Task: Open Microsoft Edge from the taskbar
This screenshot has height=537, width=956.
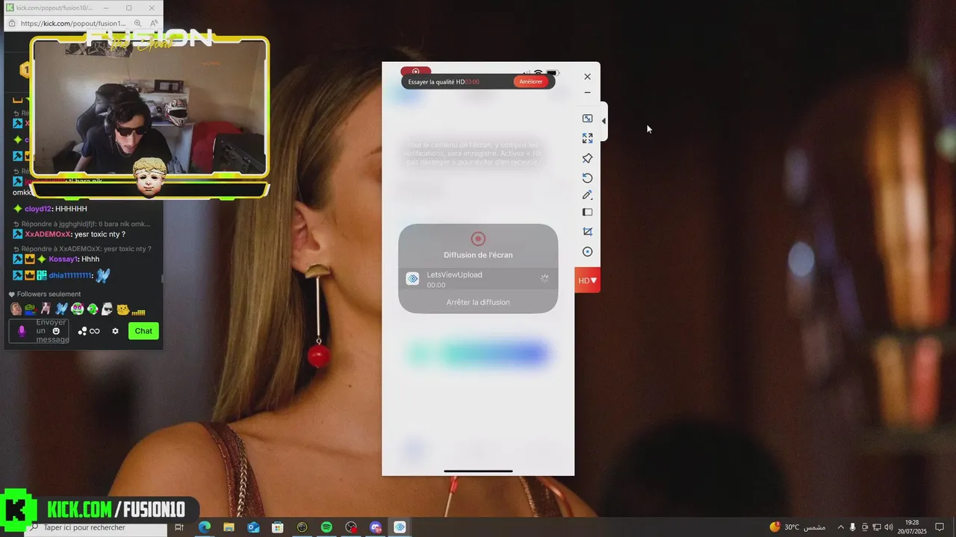Action: (x=204, y=527)
